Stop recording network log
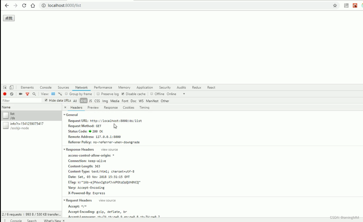The image size is (363, 222). tap(5, 94)
